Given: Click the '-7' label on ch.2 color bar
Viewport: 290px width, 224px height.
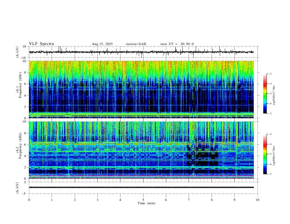Looking at the screenshot, I should tap(270, 174).
